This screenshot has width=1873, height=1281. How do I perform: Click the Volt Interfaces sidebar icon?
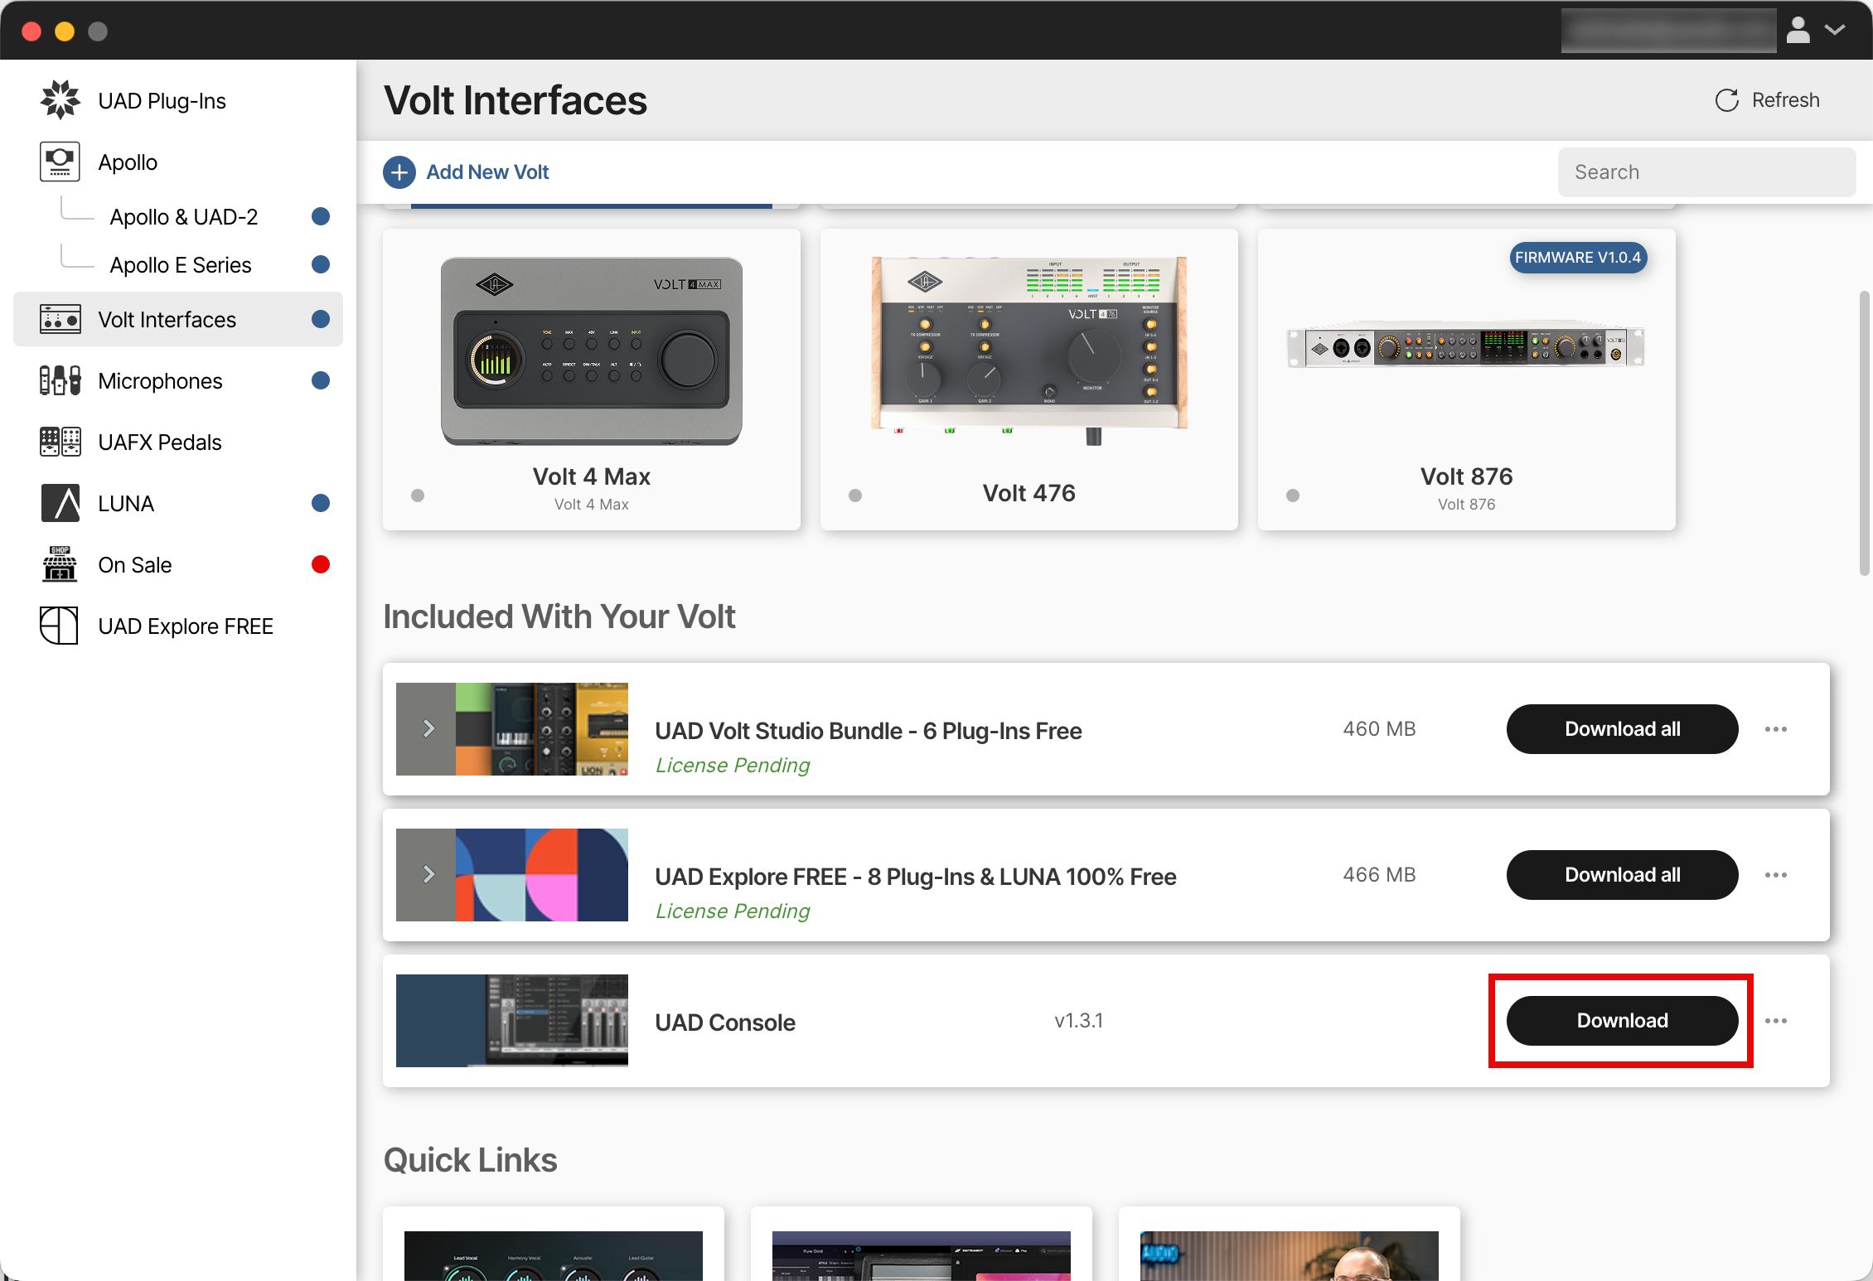tap(60, 319)
